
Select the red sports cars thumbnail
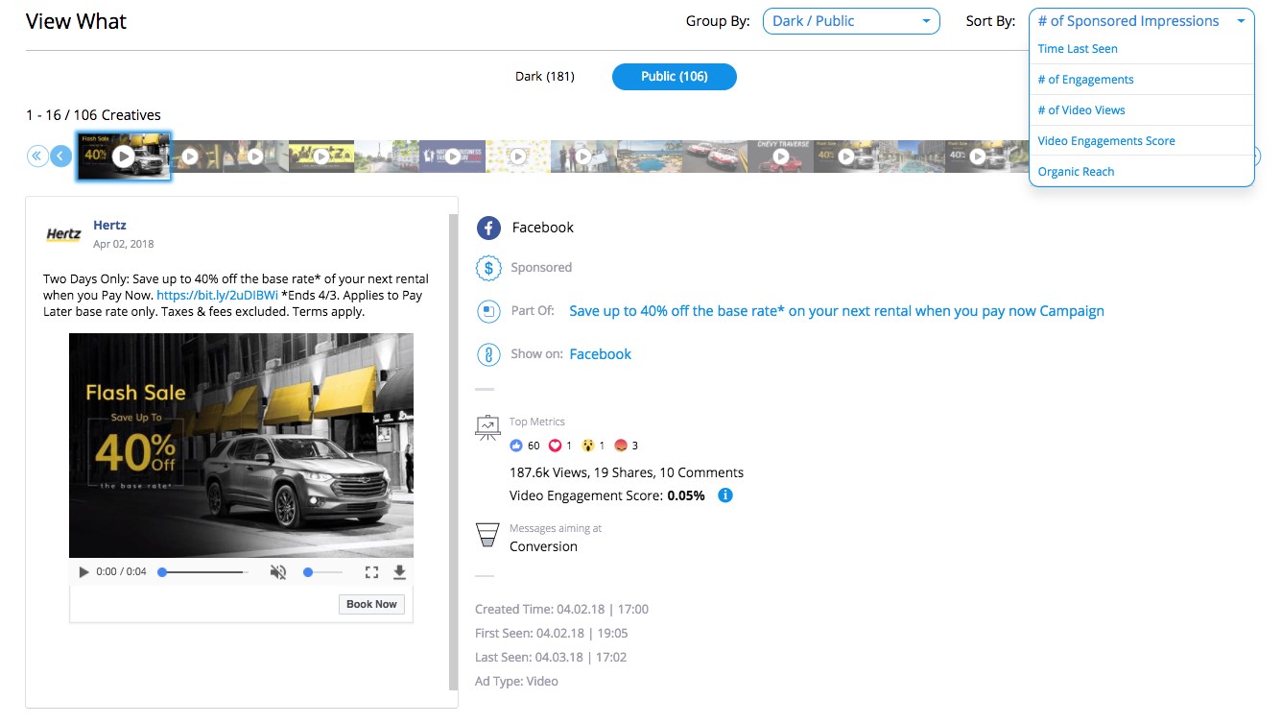(715, 156)
